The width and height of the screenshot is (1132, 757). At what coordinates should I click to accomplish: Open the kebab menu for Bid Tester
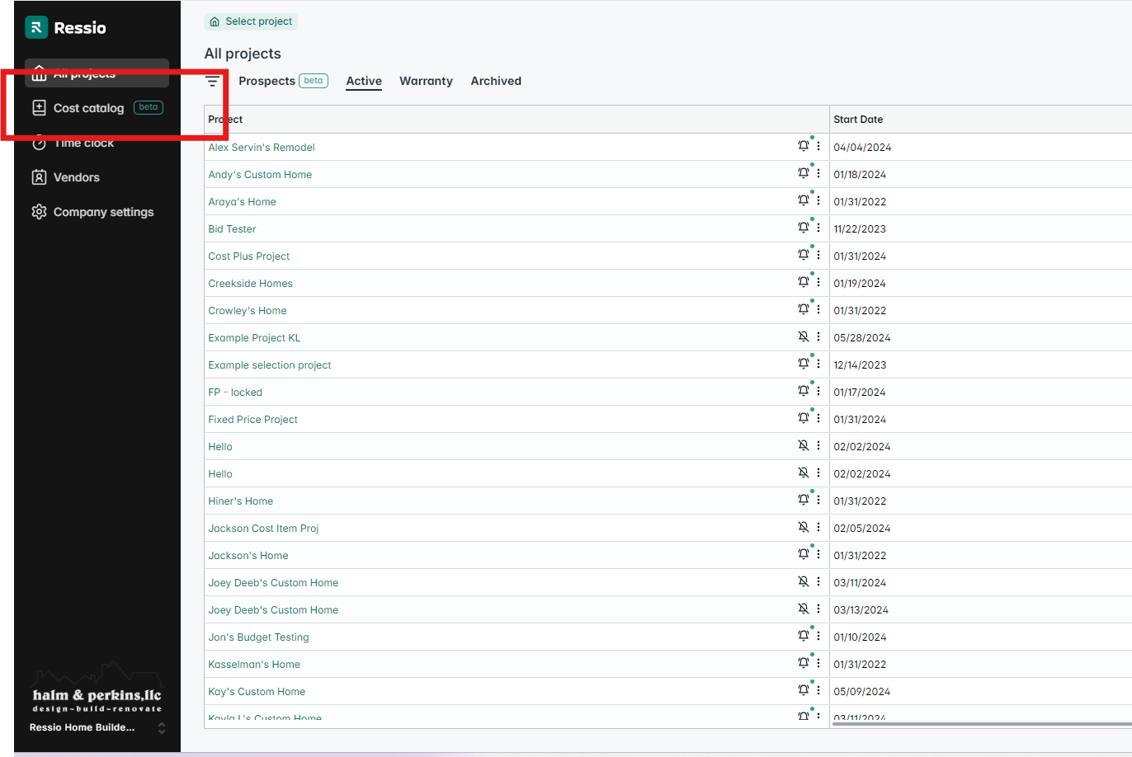click(x=817, y=227)
